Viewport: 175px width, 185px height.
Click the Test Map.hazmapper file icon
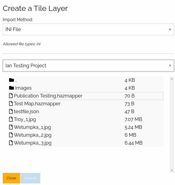[11, 104]
